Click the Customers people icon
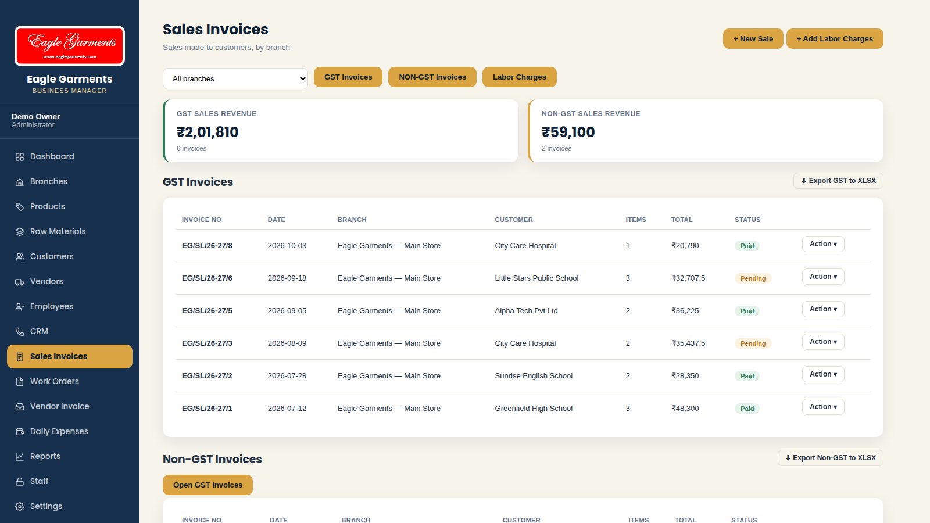This screenshot has width=930, height=523. point(20,257)
